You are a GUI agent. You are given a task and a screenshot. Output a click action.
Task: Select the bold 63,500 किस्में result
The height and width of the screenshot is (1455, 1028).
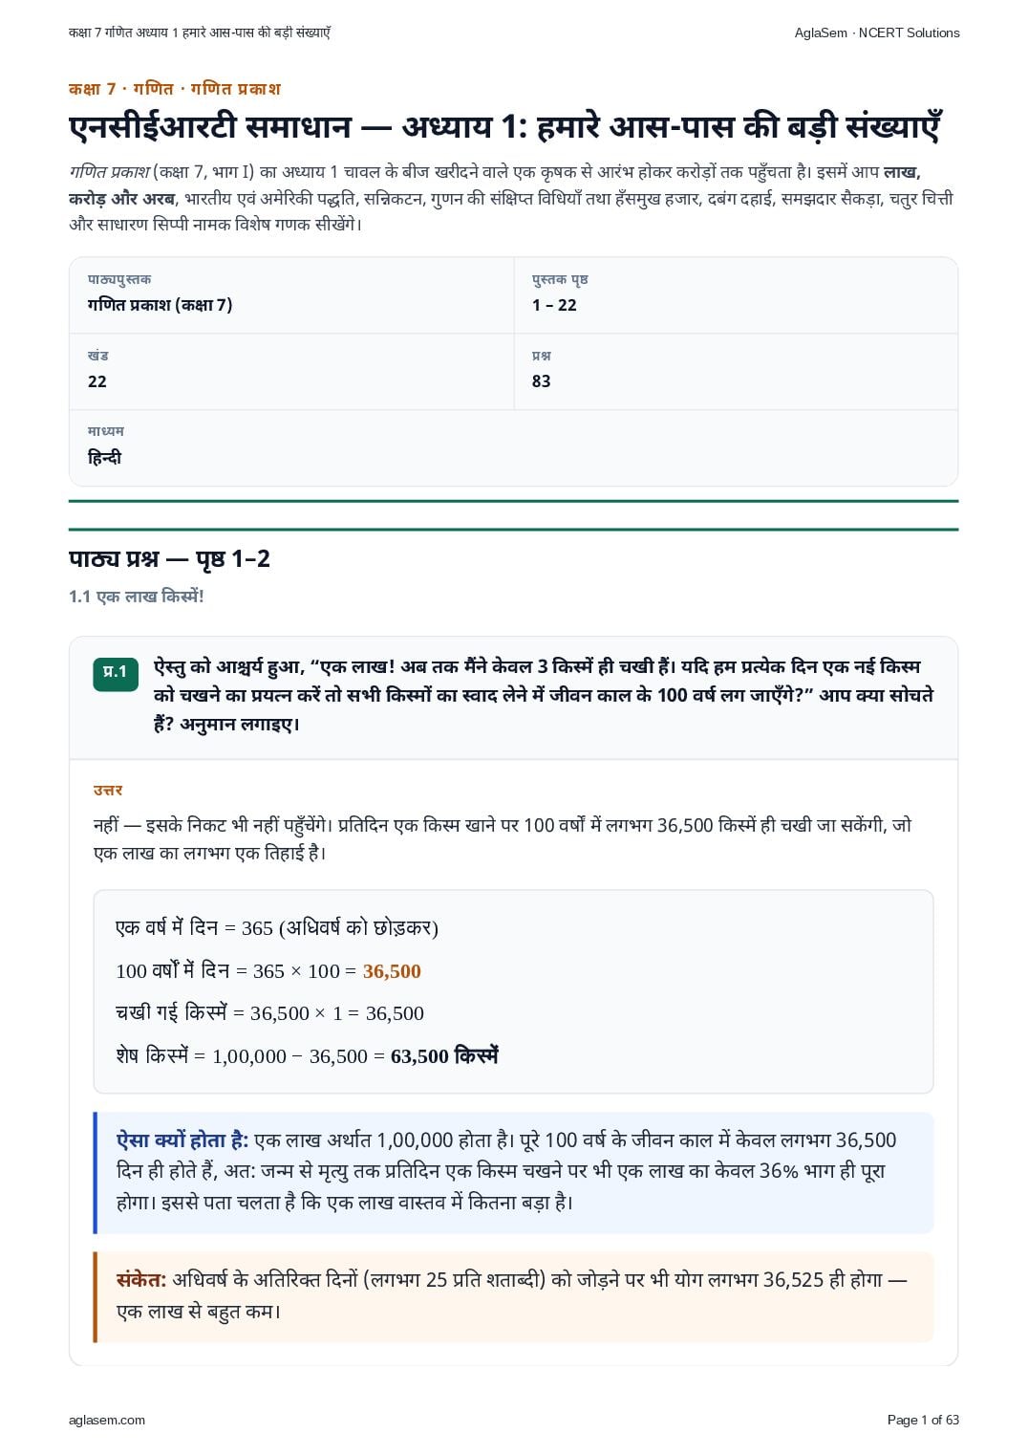tap(444, 1056)
